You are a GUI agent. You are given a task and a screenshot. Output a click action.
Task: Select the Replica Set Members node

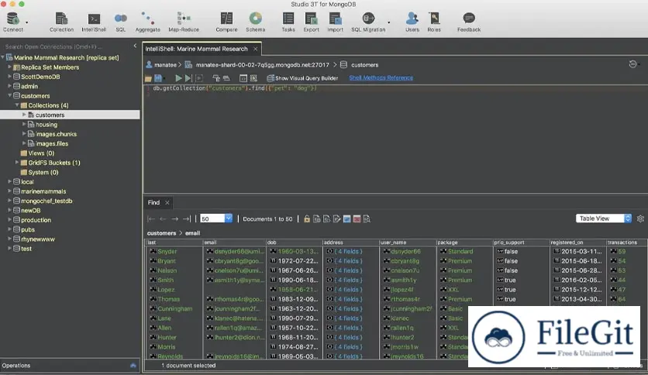pyautogui.click(x=50, y=67)
